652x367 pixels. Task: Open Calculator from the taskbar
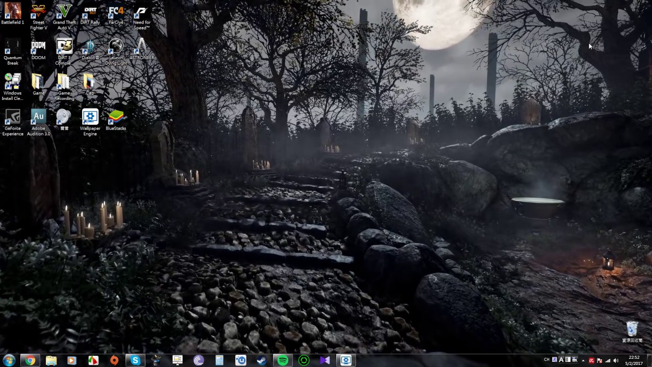tap(220, 360)
